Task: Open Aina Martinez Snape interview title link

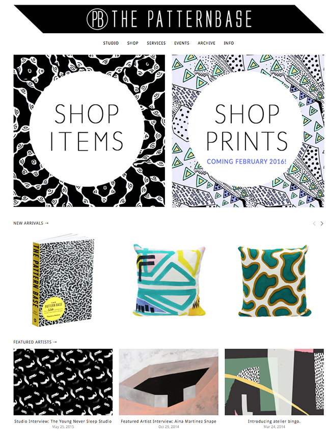Action: 169,421
